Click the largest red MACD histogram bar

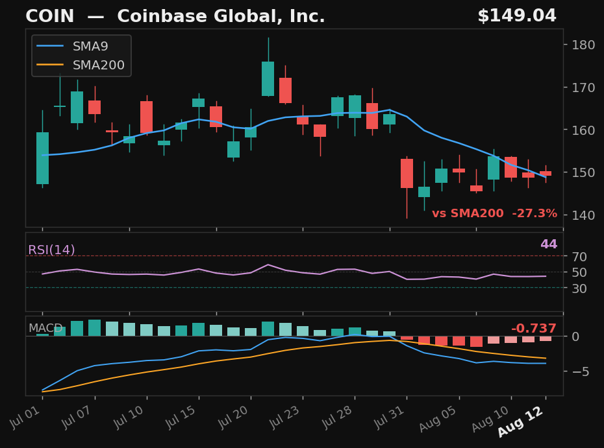(476, 342)
